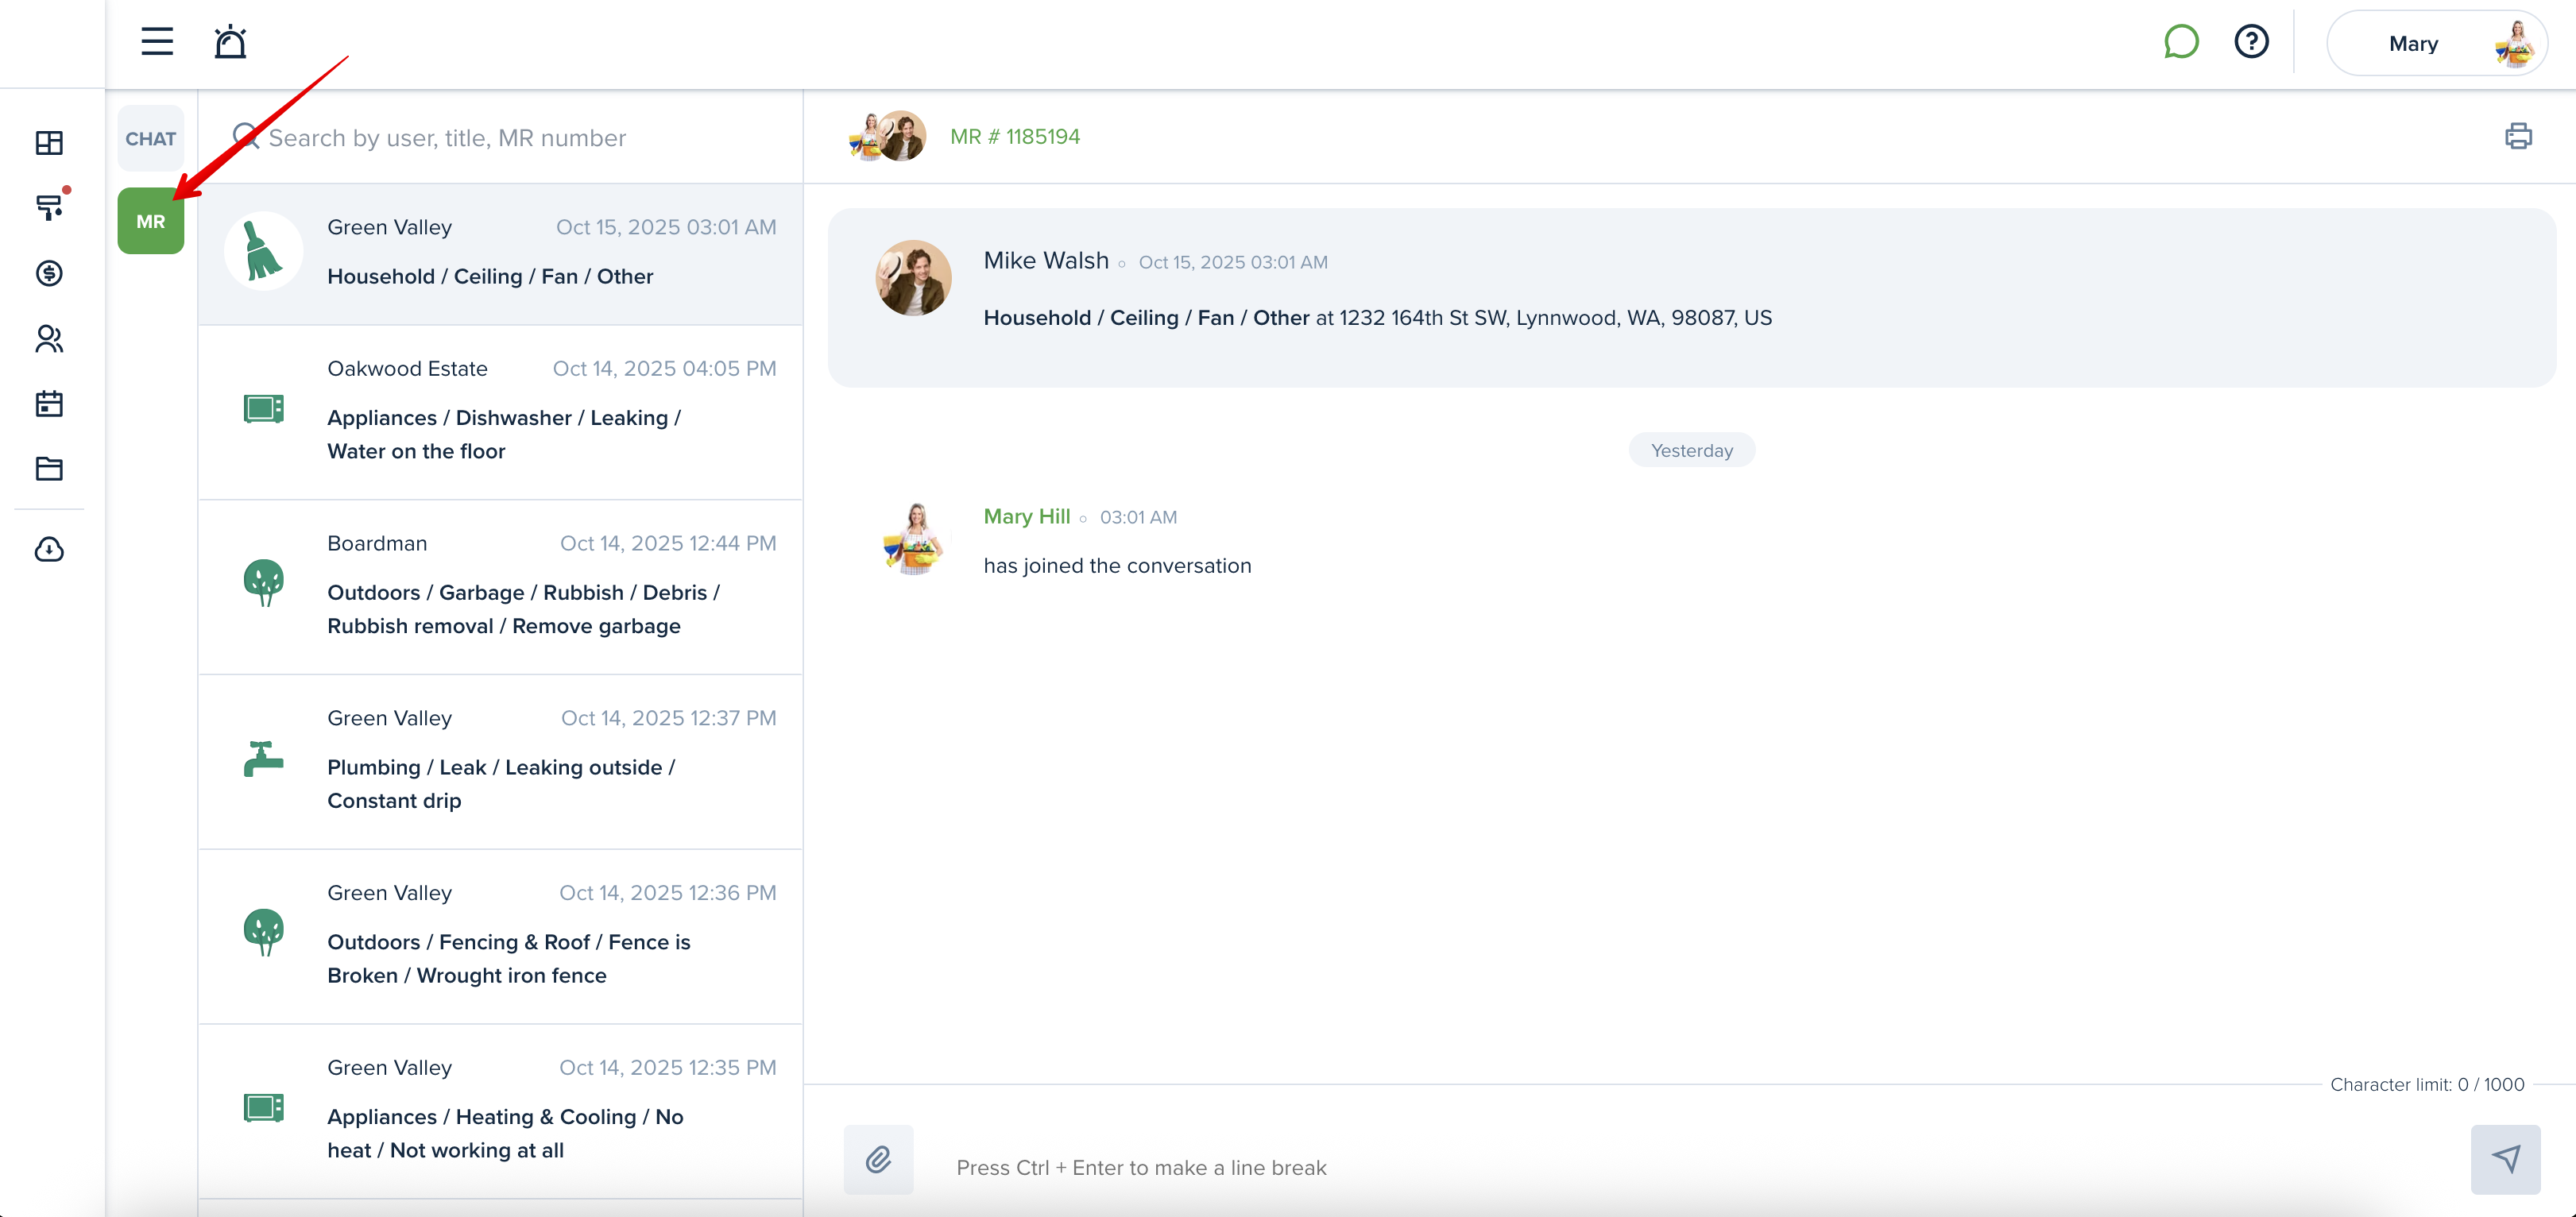This screenshot has width=2576, height=1217.
Task: Open the green chat bubble icon
Action: click(x=2181, y=42)
